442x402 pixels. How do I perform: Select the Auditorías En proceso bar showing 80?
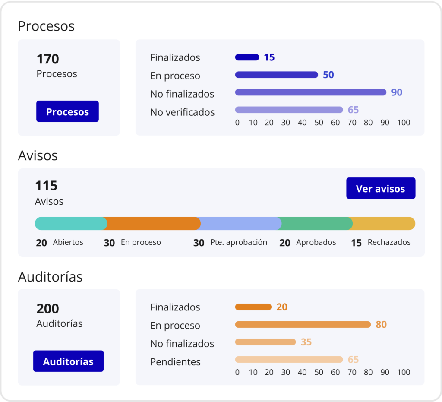click(x=303, y=324)
